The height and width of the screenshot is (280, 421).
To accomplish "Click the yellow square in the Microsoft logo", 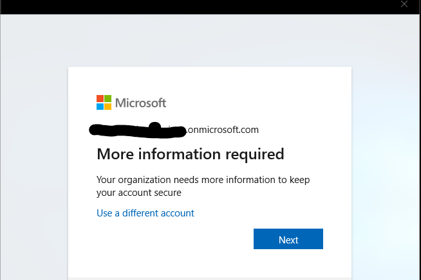I will tap(108, 106).
